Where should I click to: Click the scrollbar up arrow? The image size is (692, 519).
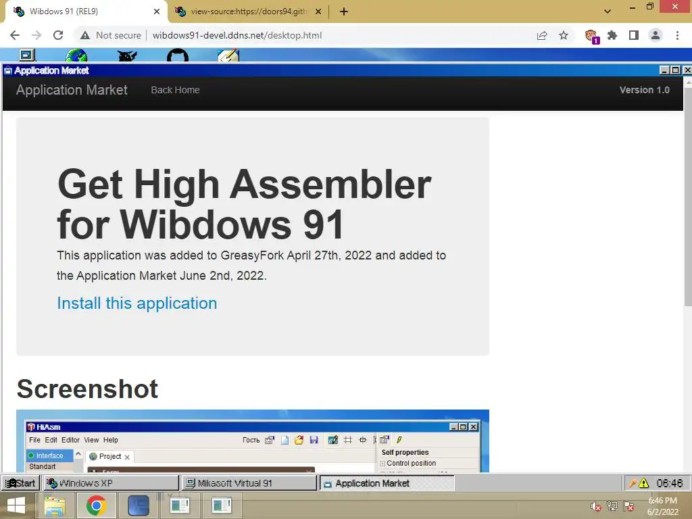click(x=687, y=82)
